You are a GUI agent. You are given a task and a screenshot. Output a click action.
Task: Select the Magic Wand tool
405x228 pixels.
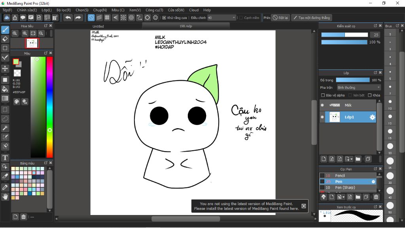(5, 128)
